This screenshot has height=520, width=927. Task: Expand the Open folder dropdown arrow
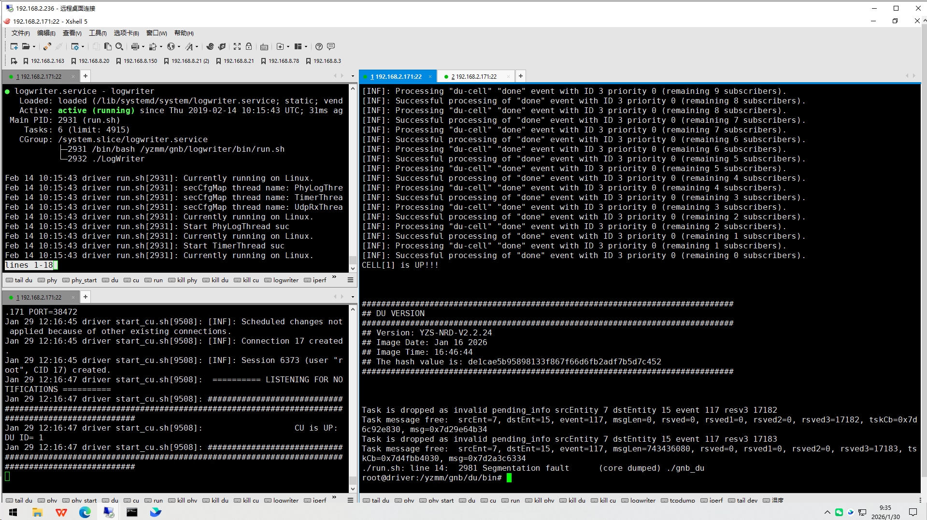click(x=34, y=47)
